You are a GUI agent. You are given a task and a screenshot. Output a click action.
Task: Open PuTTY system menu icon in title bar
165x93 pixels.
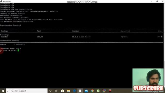[x=1, y=1]
